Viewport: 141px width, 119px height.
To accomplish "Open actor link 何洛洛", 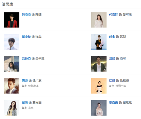I will click(26, 15).
